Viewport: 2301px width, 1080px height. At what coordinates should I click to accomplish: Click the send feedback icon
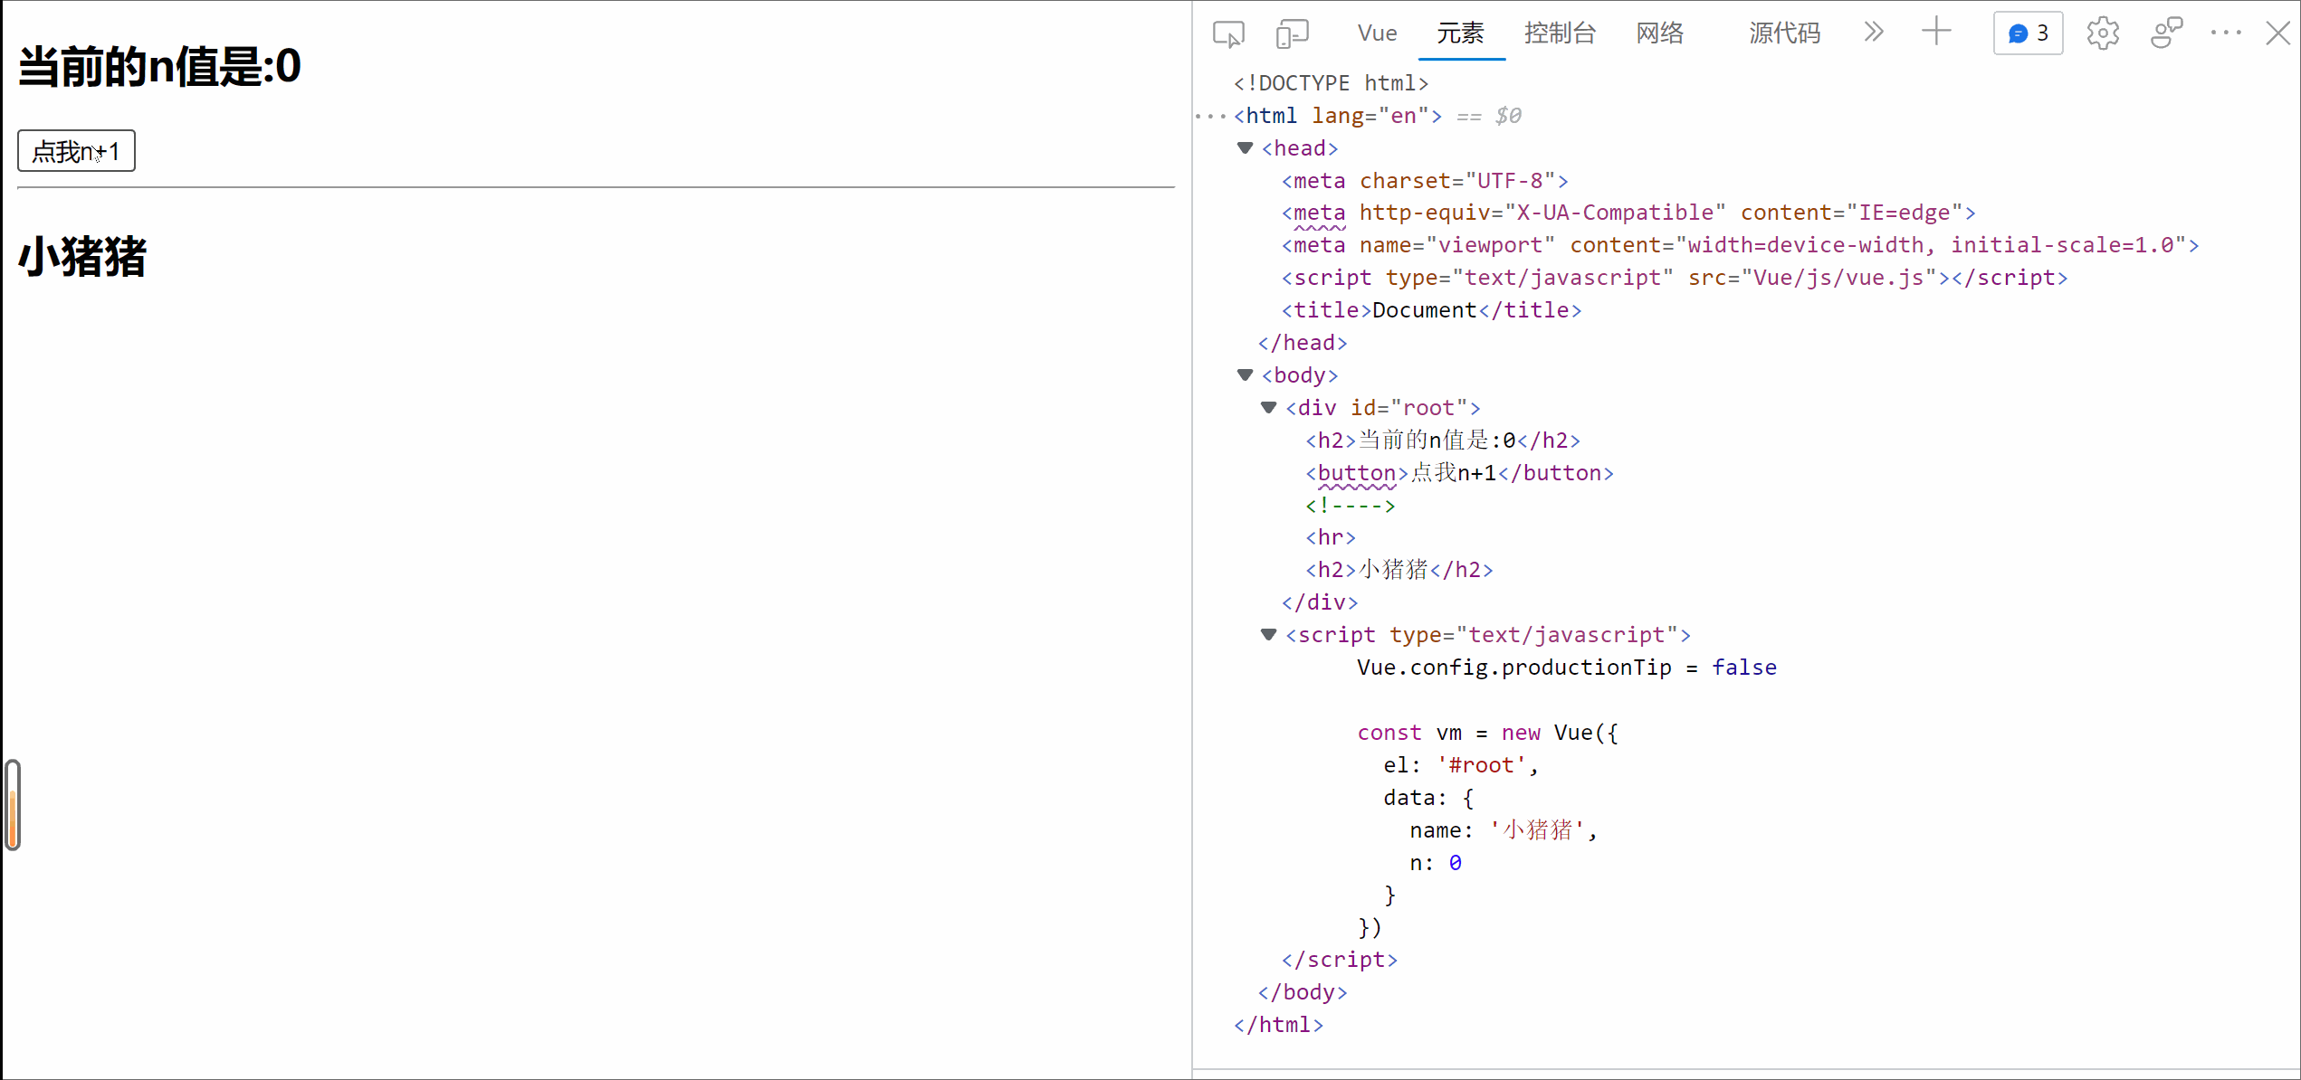(x=2166, y=33)
